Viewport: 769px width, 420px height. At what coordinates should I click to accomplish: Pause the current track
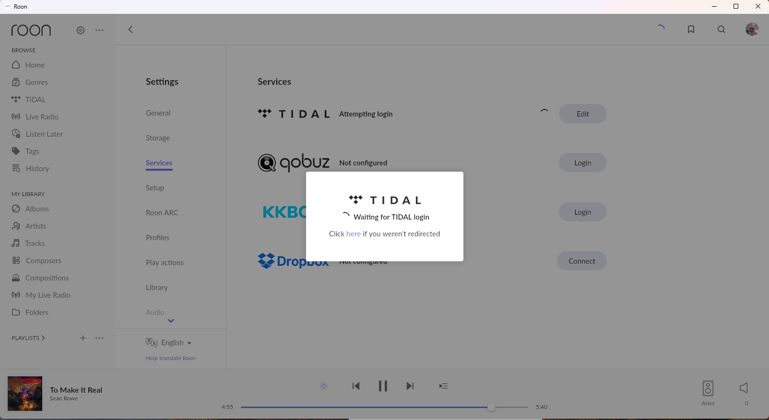coord(382,386)
